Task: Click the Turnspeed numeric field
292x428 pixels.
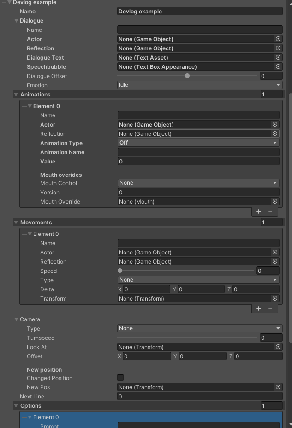Action: click(271, 338)
